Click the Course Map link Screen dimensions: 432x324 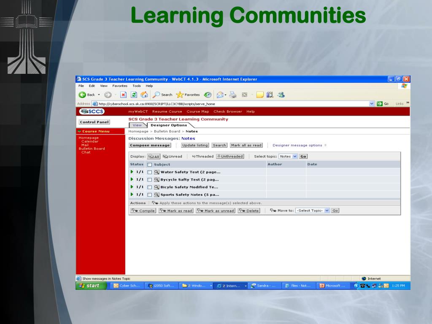click(x=198, y=111)
